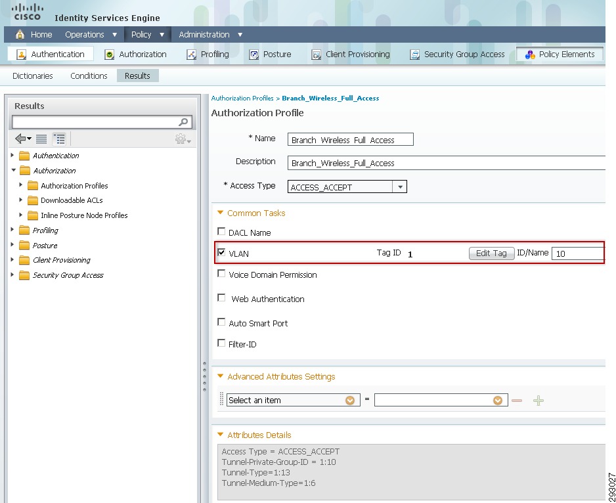Click the Results panel search field
Image resolution: width=616 pixels, height=503 pixels.
pyautogui.click(x=102, y=122)
